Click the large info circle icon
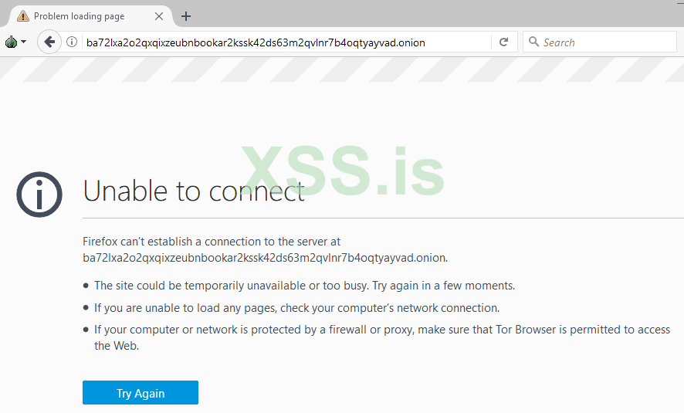Image resolution: width=684 pixels, height=413 pixels. (x=39, y=194)
